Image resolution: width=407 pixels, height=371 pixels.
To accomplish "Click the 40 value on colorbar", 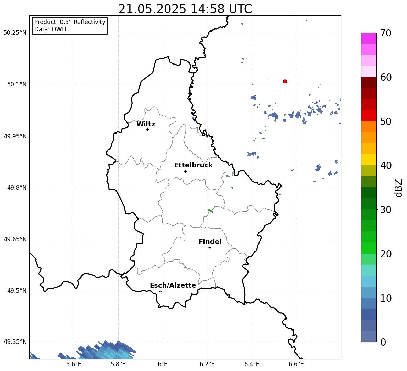I will point(386,165).
